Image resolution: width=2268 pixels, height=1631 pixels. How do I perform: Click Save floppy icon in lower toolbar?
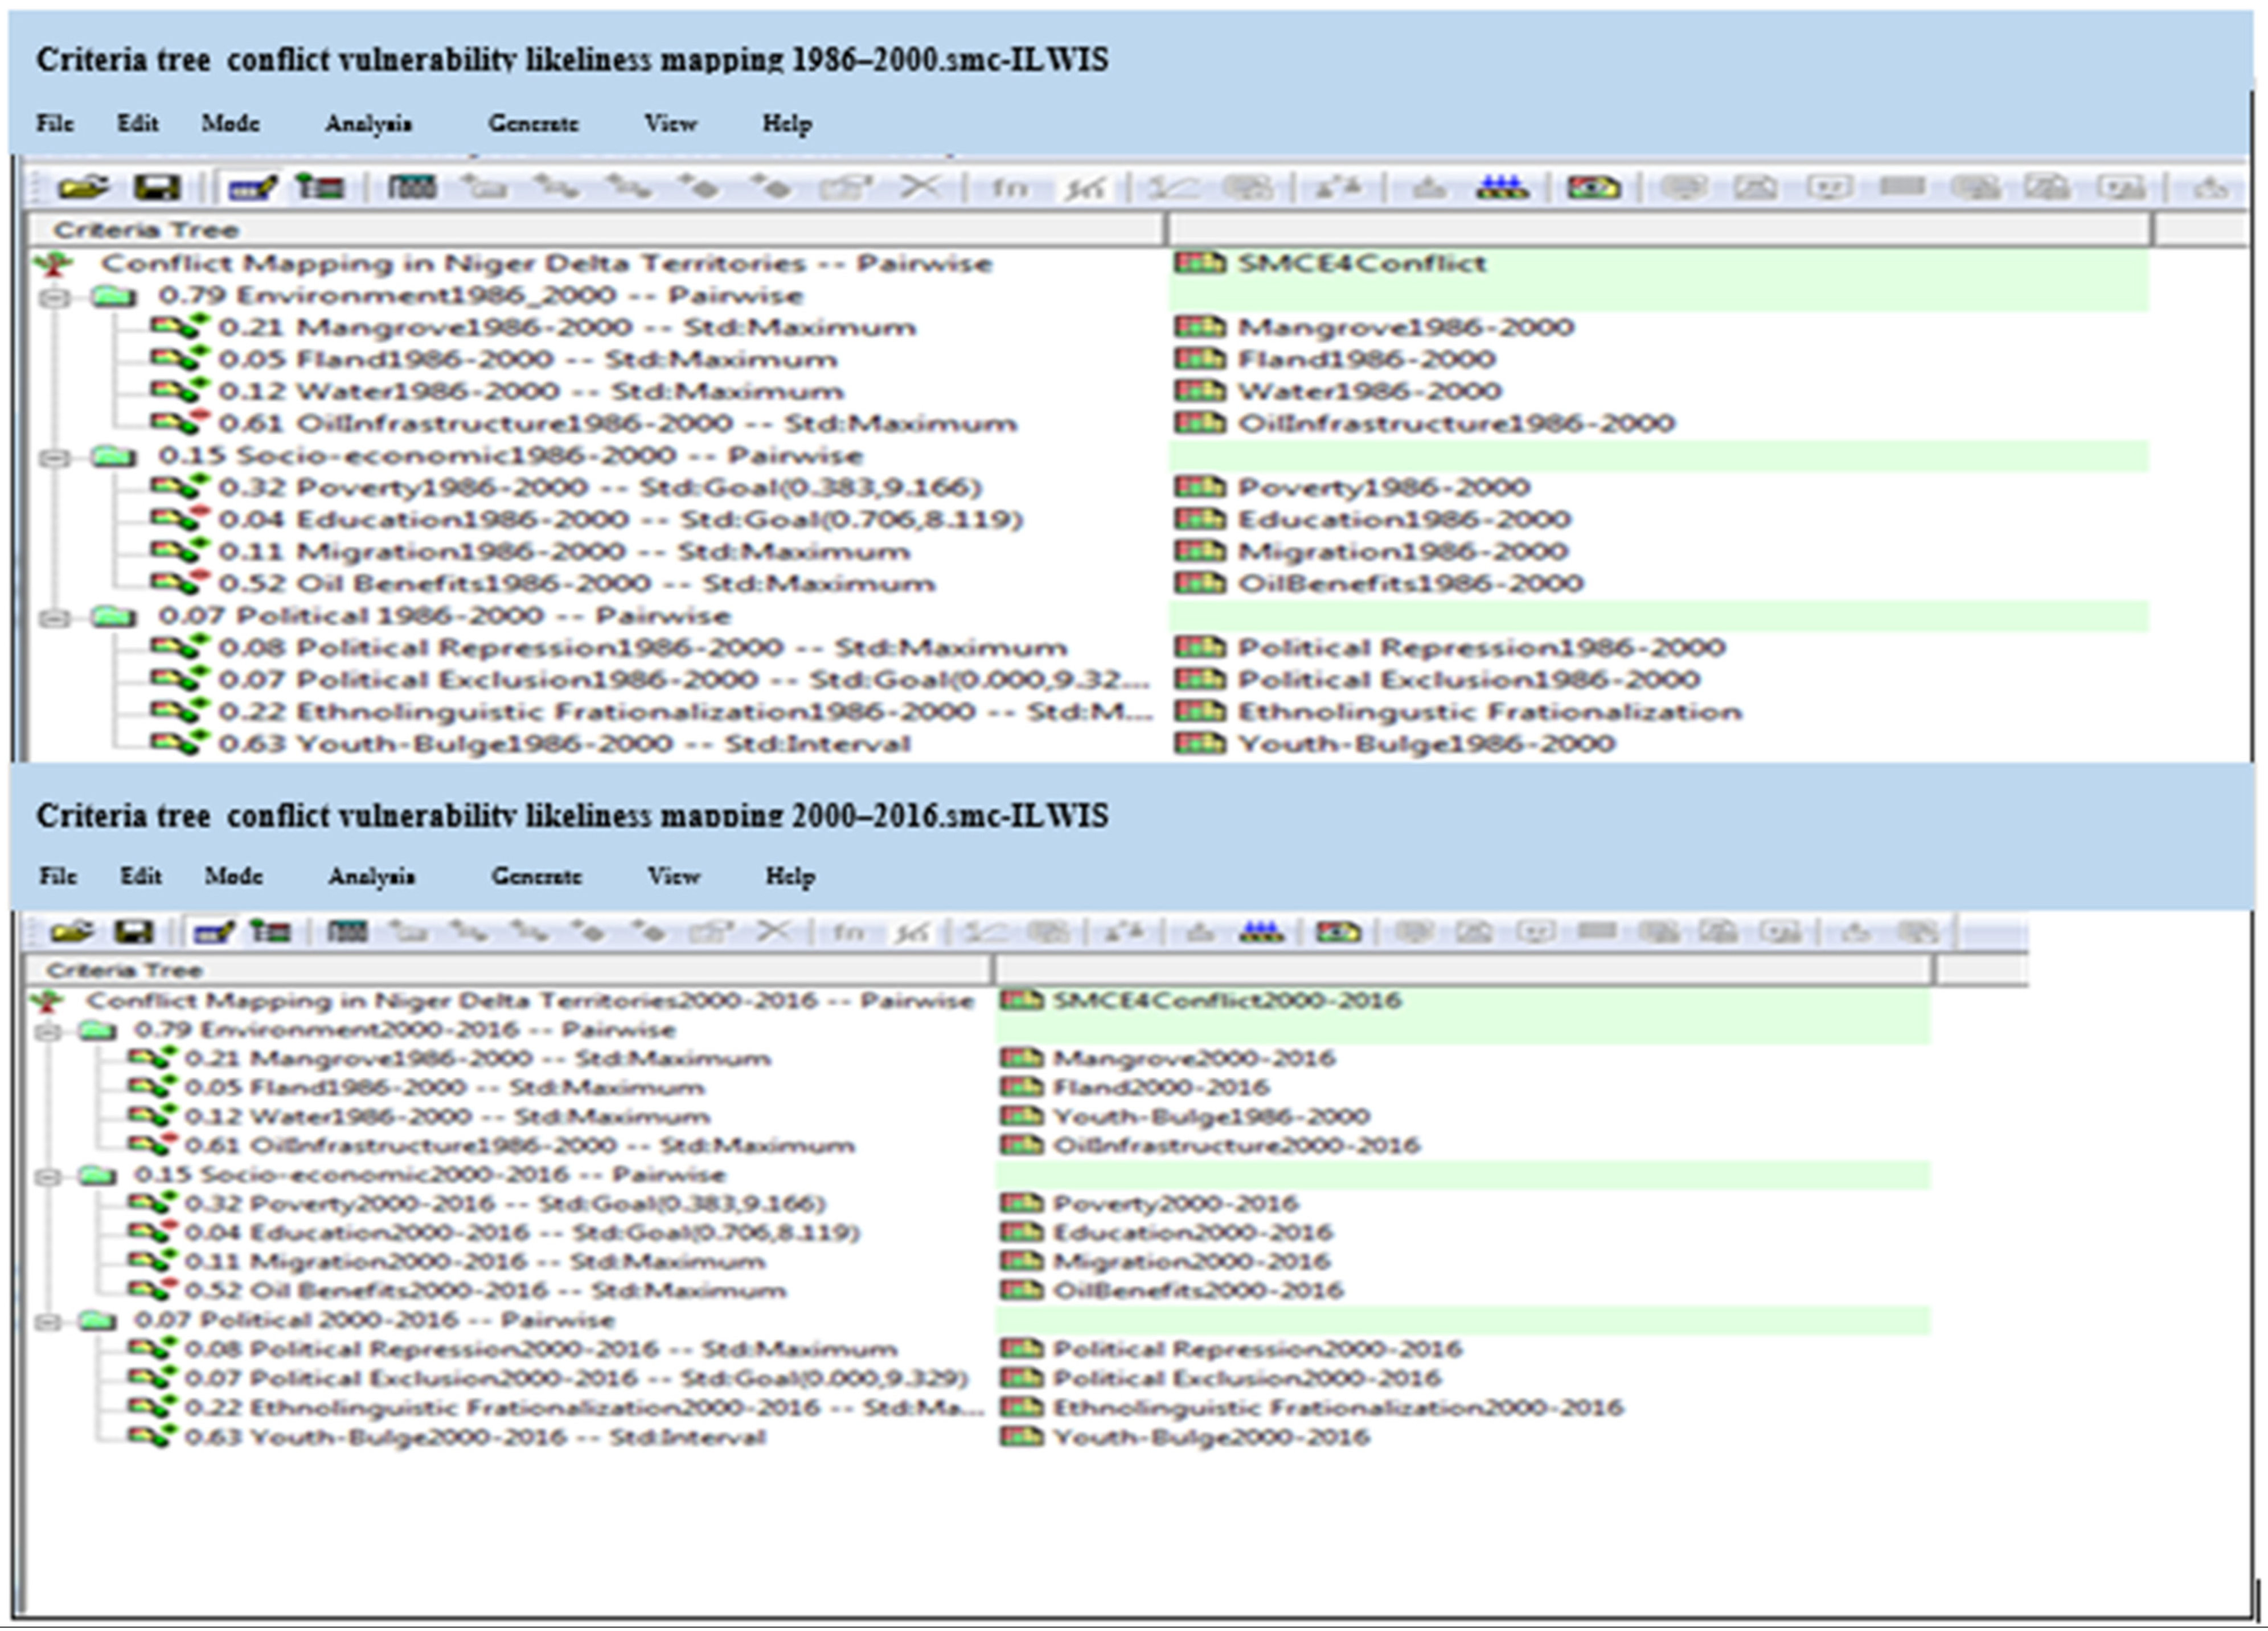coord(134,932)
